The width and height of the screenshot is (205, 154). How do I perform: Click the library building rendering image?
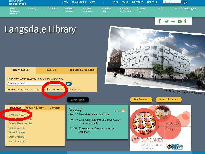[x=155, y=59]
